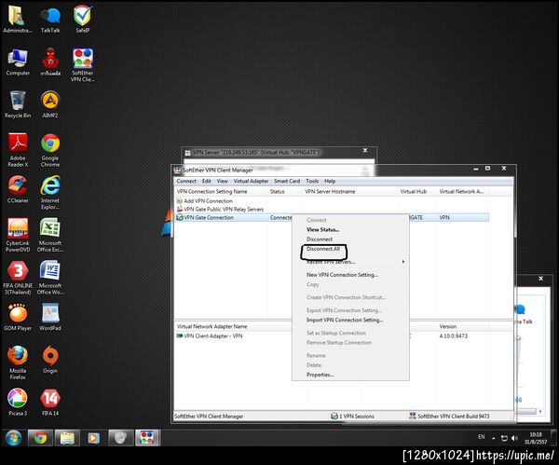Close the VPN Server status dialog
Image resolution: width=559 pixels, height=465 pixels.
point(365,151)
